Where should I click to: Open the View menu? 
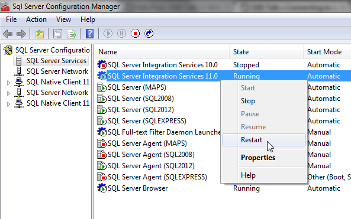click(x=63, y=19)
